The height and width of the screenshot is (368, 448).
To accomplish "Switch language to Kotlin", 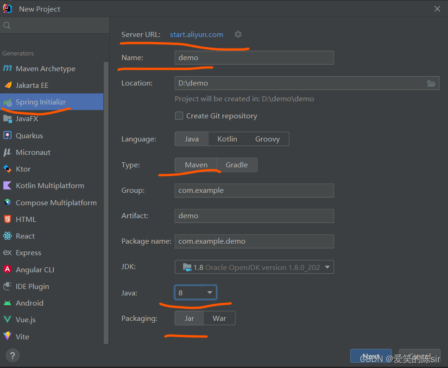I will click(227, 139).
